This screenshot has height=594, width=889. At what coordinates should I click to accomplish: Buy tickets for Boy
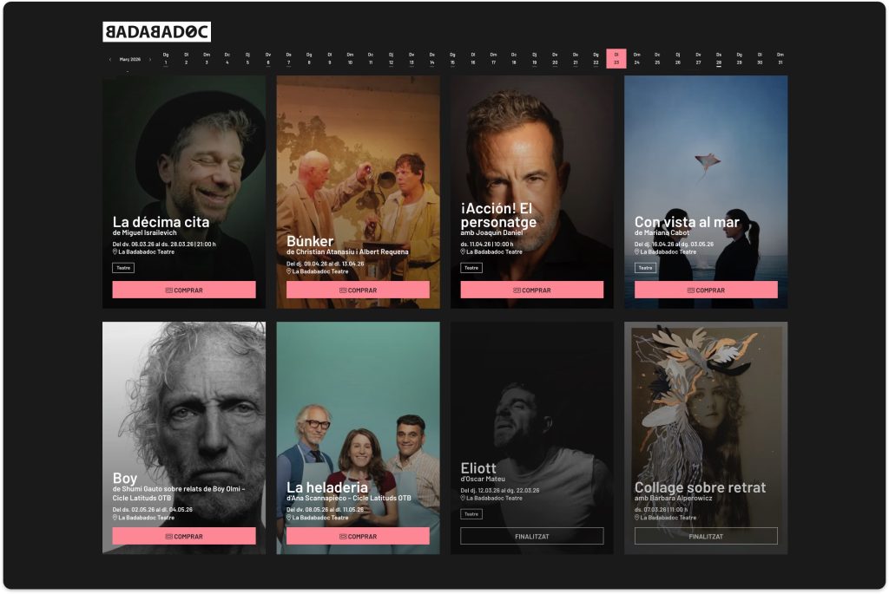[x=184, y=536]
